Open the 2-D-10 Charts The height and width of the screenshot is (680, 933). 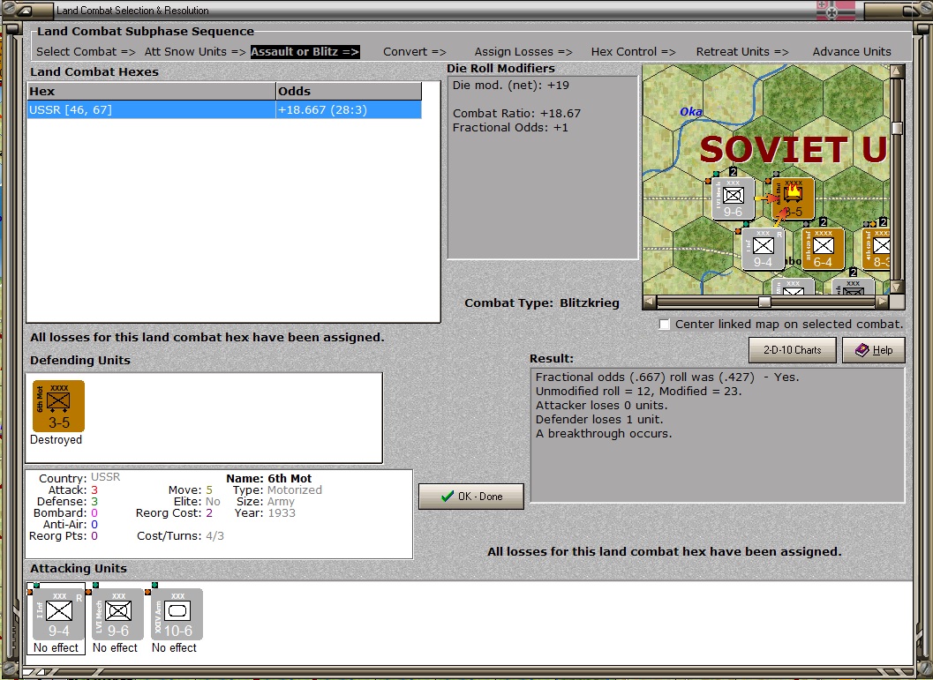(792, 350)
